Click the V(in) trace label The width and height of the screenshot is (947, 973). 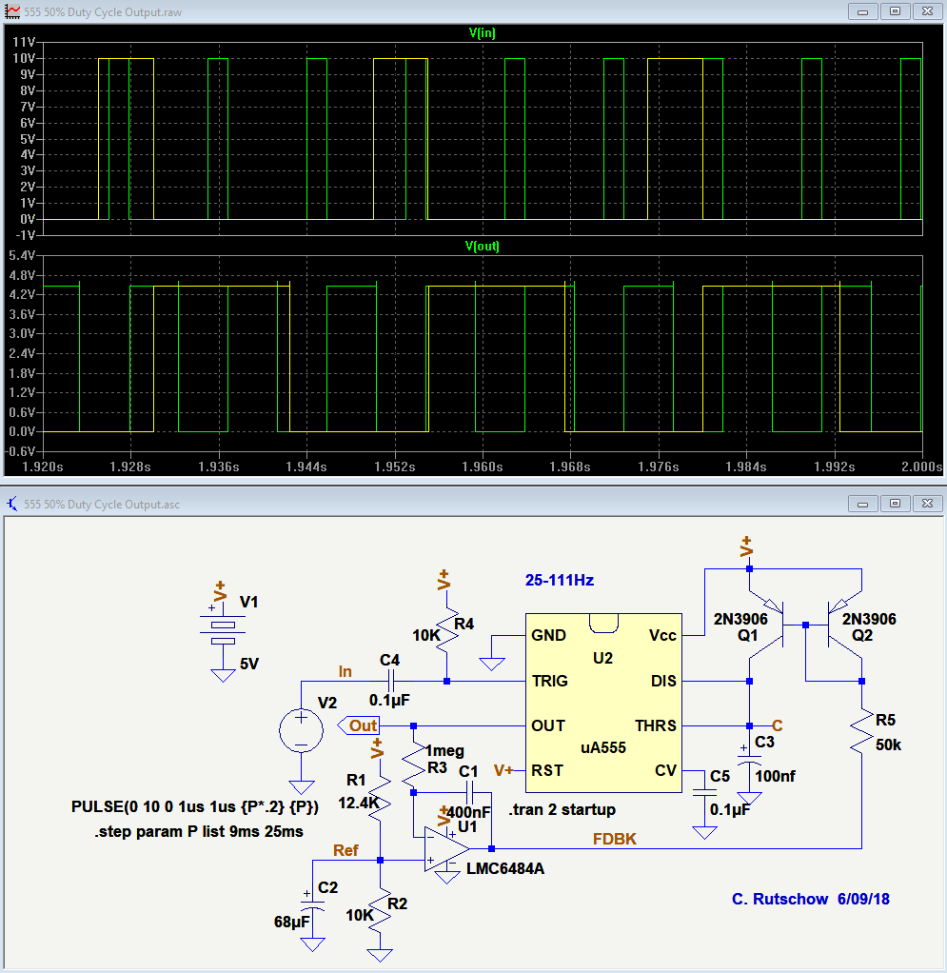tap(482, 33)
